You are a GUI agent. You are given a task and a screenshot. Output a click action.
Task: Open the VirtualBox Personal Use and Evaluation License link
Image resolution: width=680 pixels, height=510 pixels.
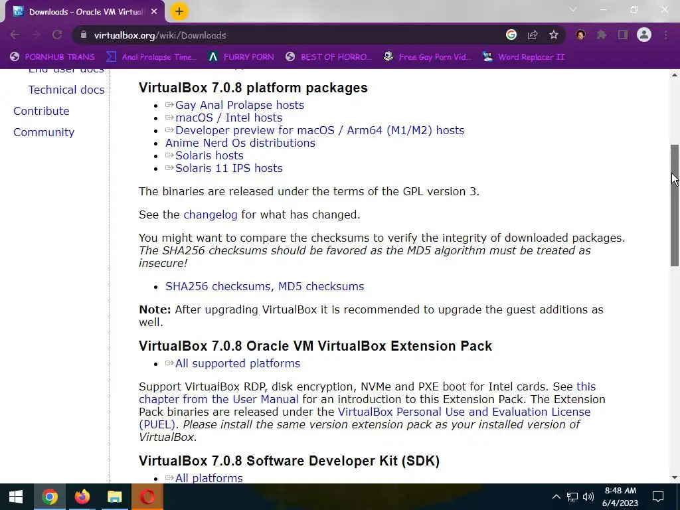point(464,412)
